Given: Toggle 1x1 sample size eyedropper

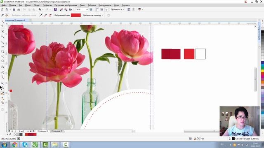Looking at the screenshot, I should coord(41,15).
